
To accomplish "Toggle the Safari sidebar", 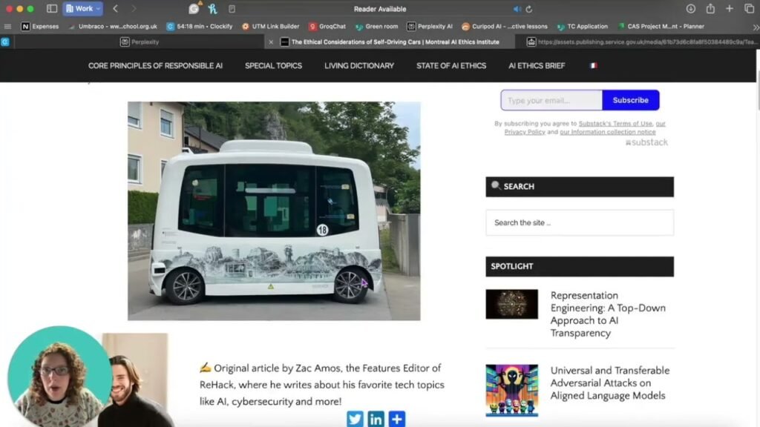I will [x=50, y=7].
